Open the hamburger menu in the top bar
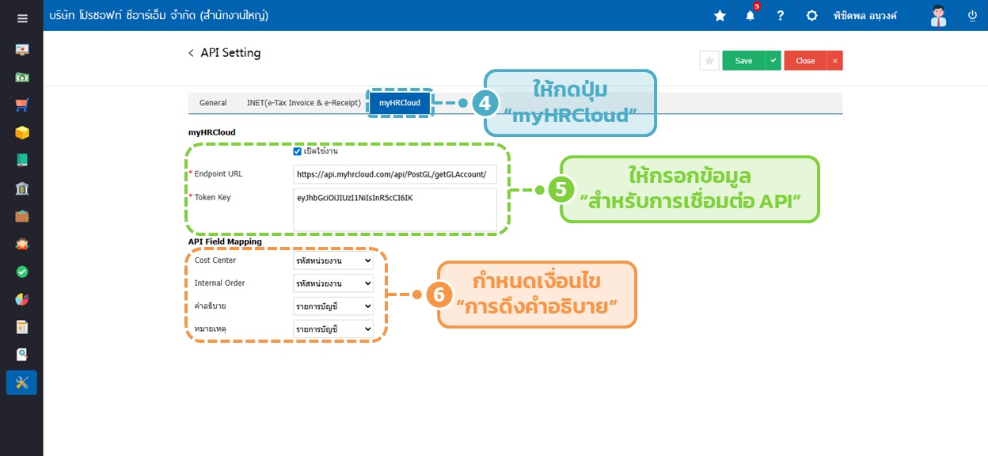The width and height of the screenshot is (988, 456). [22, 17]
